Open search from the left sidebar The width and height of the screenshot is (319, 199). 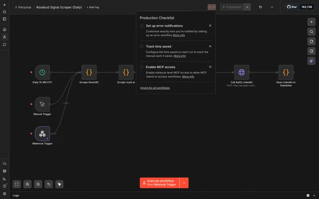(4, 12)
